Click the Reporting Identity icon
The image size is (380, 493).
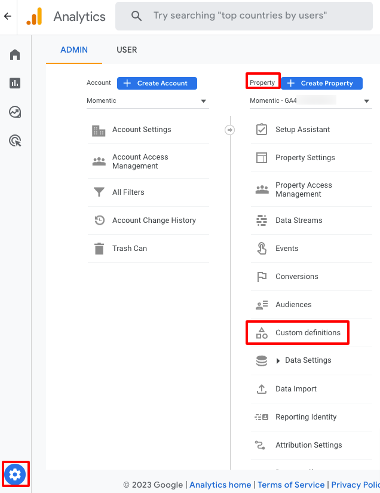(262, 417)
